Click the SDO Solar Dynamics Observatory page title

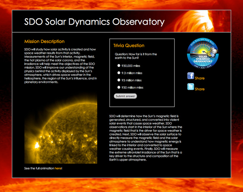click(x=94, y=21)
